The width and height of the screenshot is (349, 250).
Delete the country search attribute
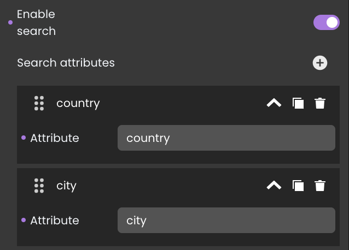pos(320,103)
